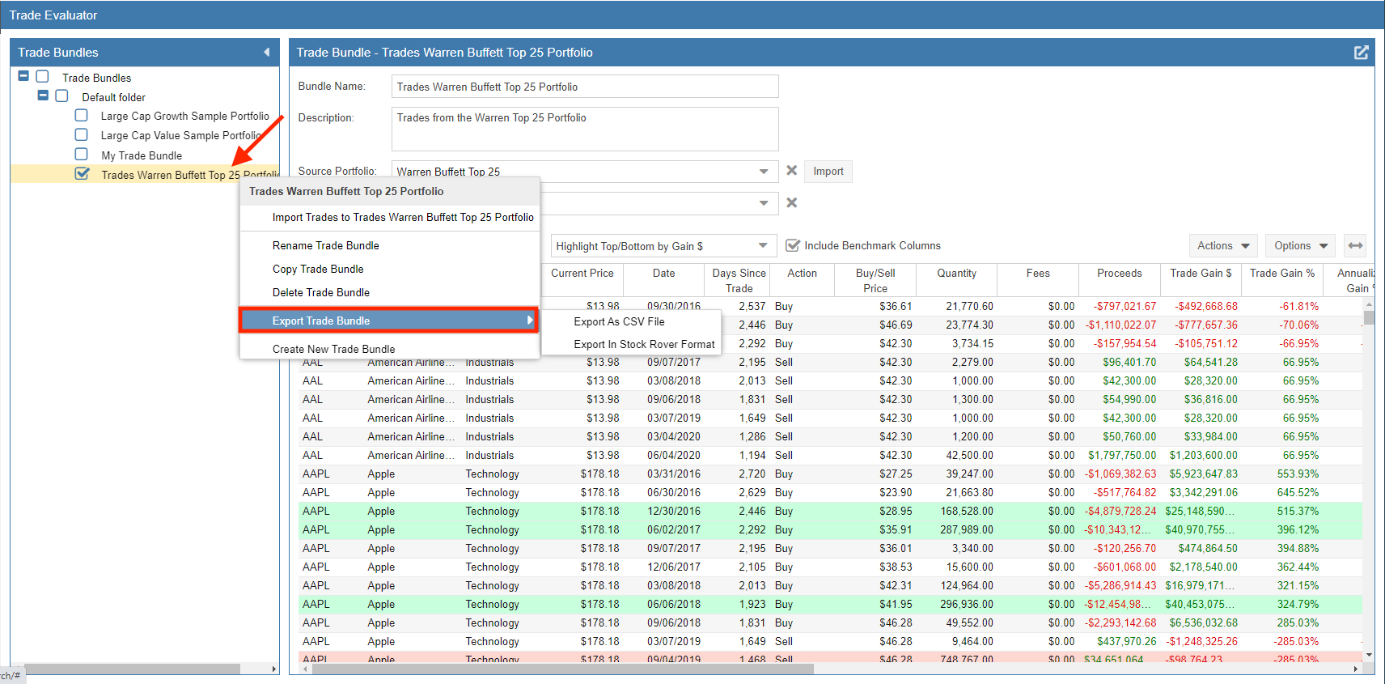Click the table vertical scrollbar thumb
1385x684 pixels.
pos(1369,317)
